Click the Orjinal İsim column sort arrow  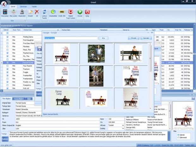tap(58, 30)
